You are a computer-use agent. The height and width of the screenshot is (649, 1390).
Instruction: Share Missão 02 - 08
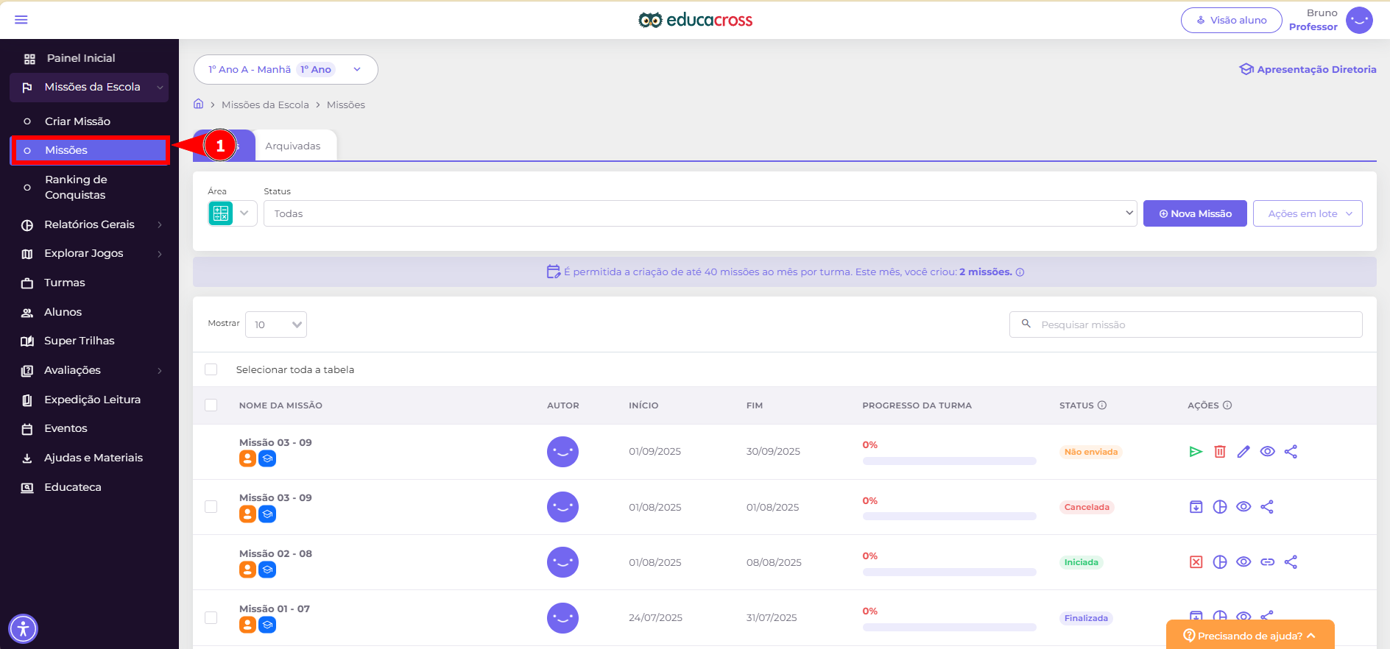[x=1291, y=562]
